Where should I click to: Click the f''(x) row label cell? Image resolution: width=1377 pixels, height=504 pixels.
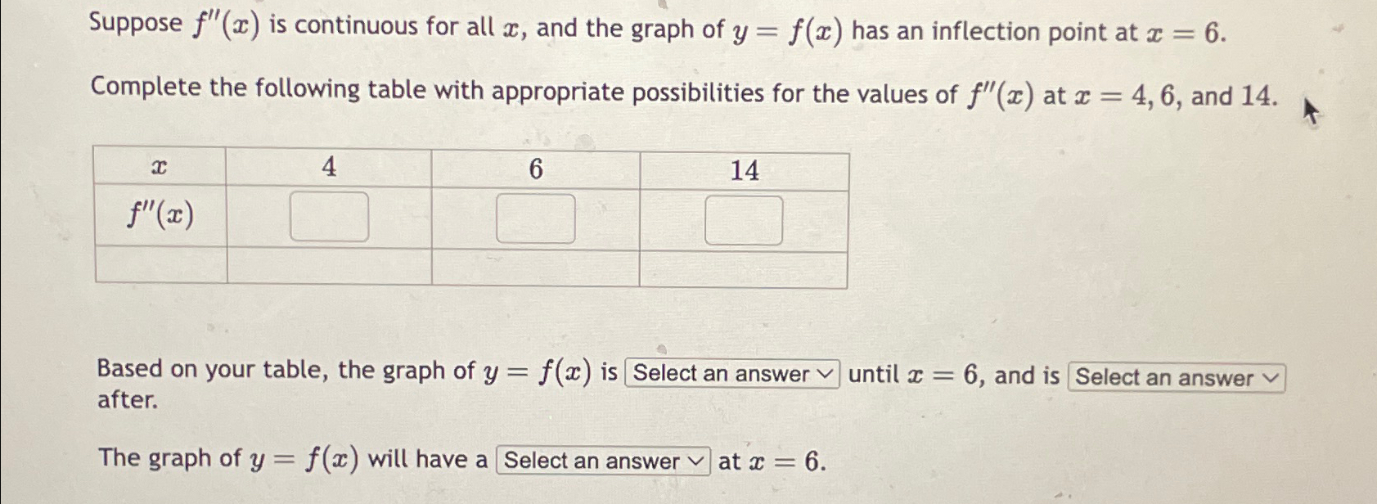160,218
